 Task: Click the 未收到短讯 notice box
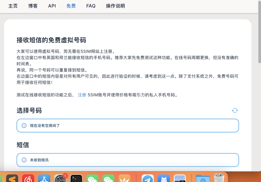tap(128, 160)
